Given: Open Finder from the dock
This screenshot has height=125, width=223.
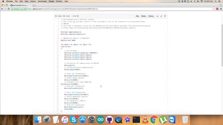Looking at the screenshot, I should click(x=38, y=119).
